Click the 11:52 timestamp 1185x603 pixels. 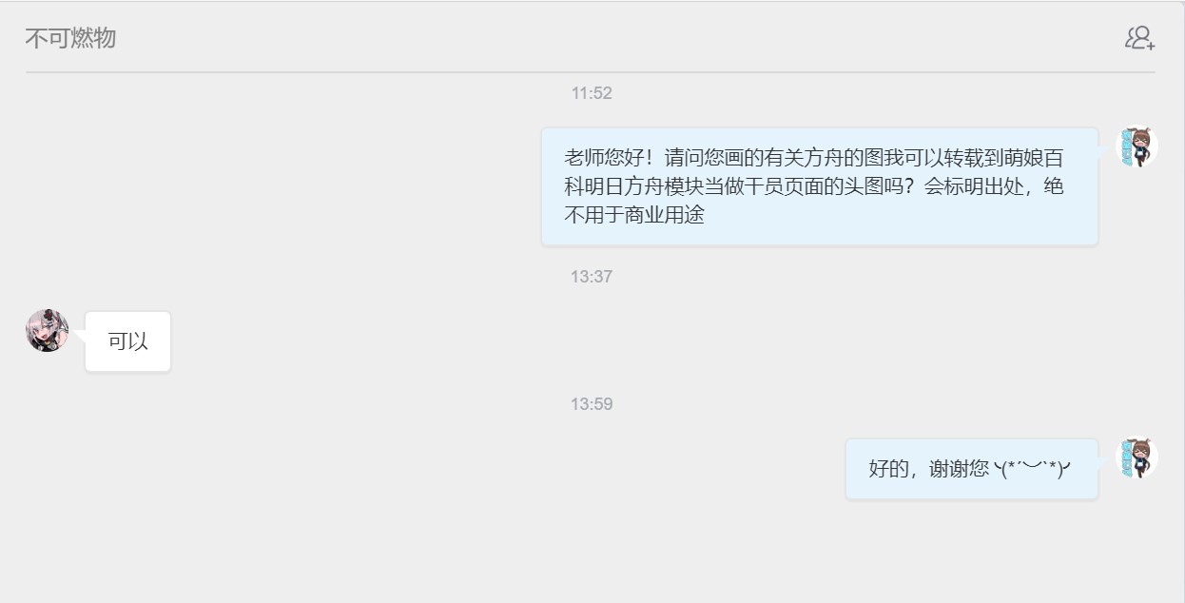click(592, 93)
